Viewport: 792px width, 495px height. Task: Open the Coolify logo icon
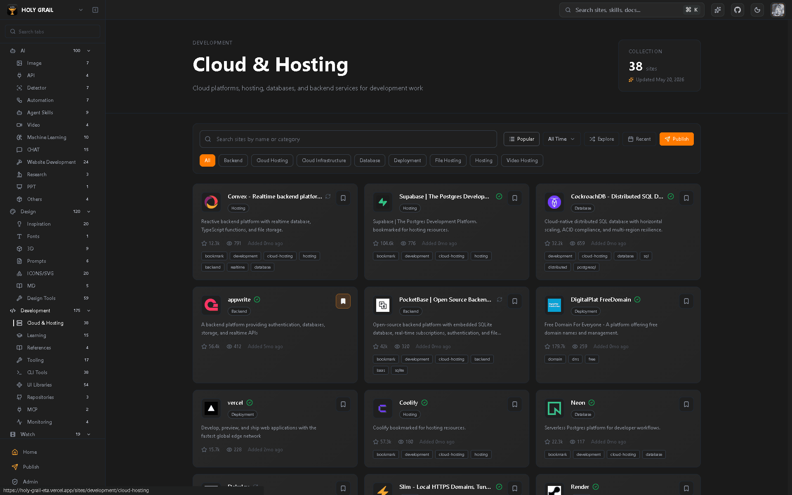tap(383, 408)
